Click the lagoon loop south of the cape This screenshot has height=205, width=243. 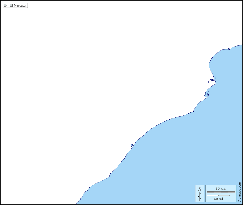tap(206, 94)
